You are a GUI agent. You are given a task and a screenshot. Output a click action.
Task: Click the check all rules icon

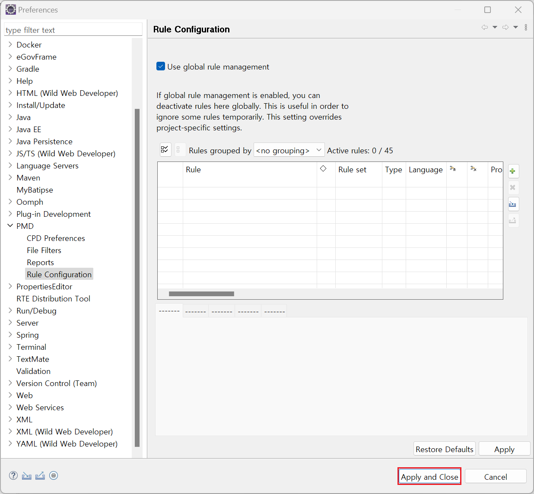click(165, 150)
